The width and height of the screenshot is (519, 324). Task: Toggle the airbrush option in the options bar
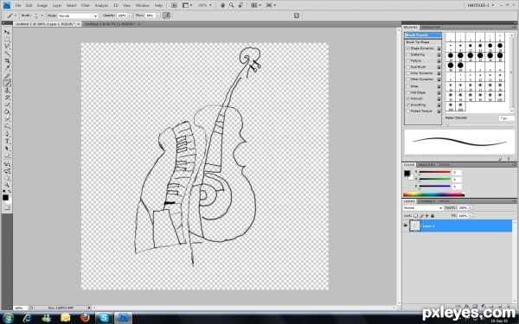click(x=166, y=16)
